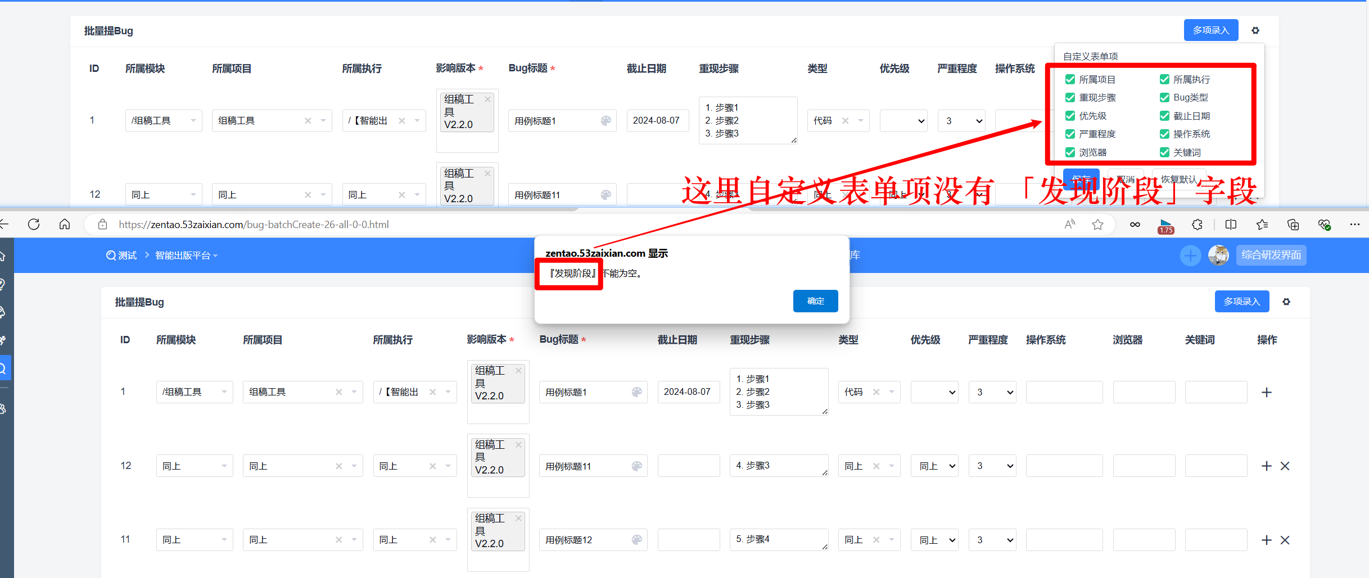Open the severity select in row 11 of browser window
The image size is (1369, 578).
point(992,540)
